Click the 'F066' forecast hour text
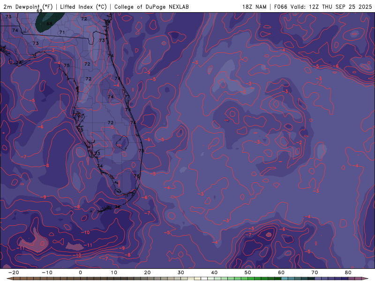This screenshot has width=375, height=281. point(280,7)
